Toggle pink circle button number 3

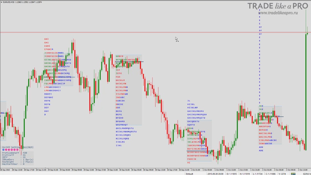coord(9,150)
